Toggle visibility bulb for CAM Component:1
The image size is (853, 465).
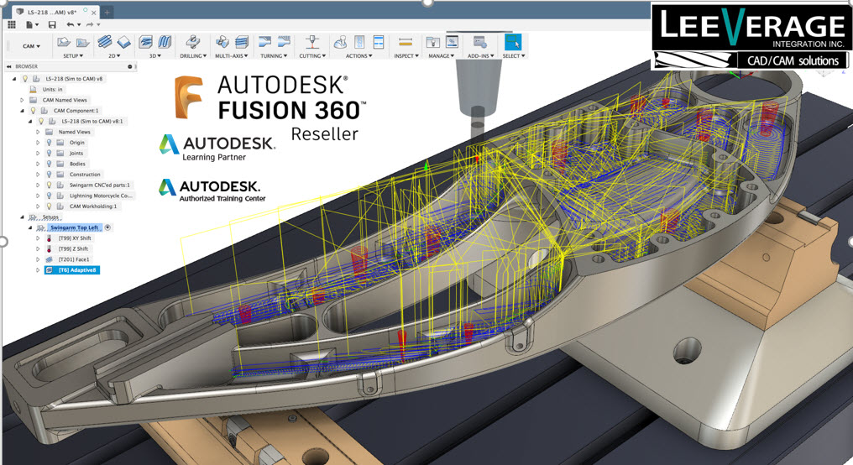click(x=34, y=111)
